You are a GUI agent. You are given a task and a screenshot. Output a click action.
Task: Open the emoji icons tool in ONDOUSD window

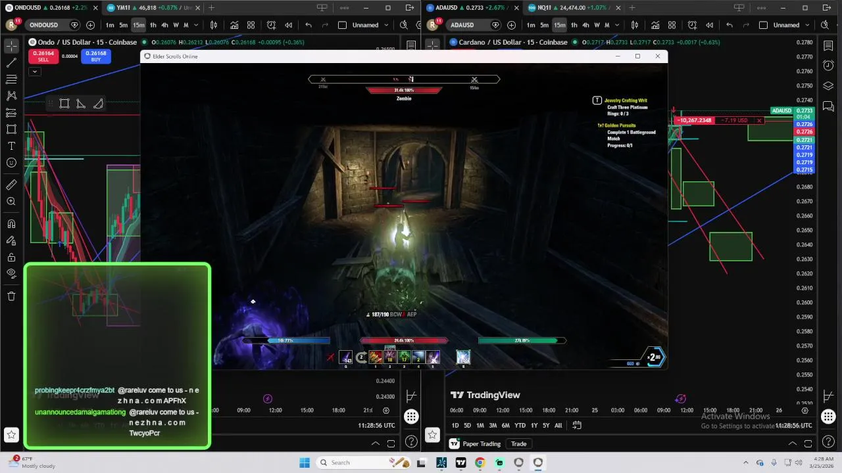[11, 163]
